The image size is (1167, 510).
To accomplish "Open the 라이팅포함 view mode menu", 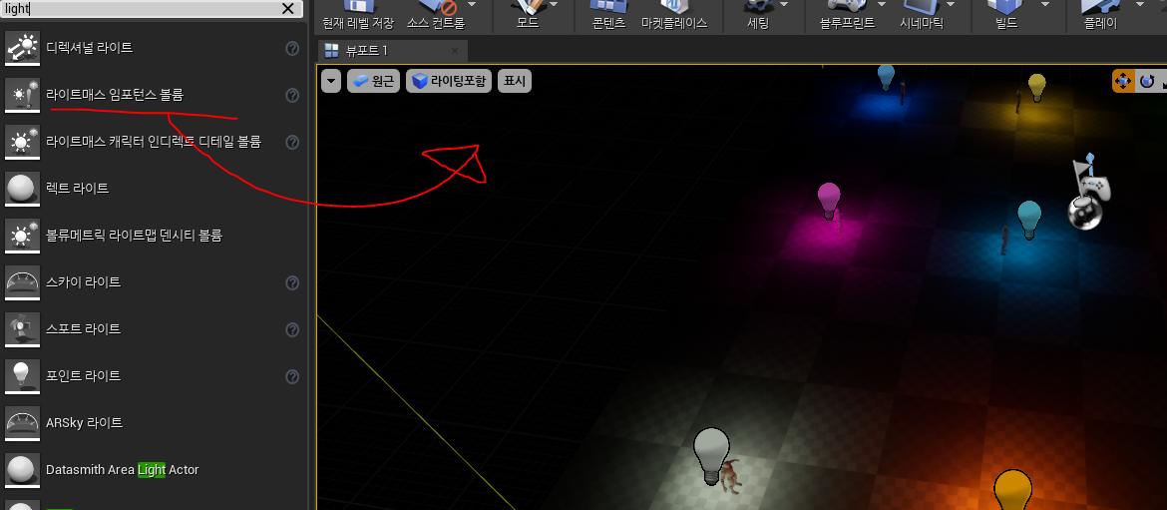I will (x=449, y=81).
